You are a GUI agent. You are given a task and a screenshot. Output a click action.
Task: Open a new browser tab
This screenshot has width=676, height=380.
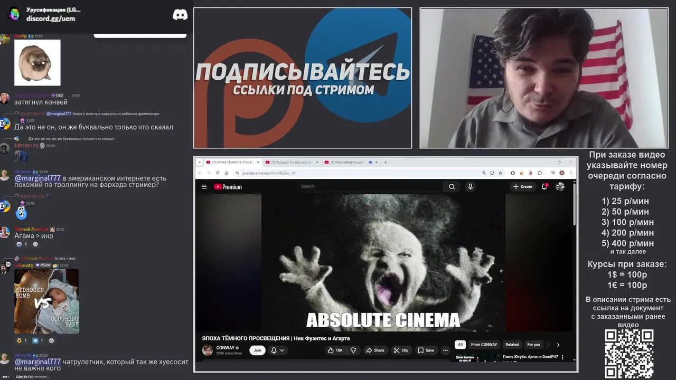(x=386, y=162)
